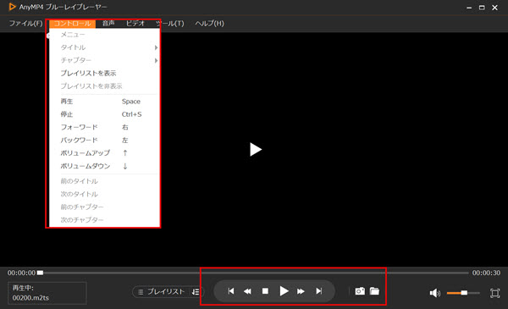The height and width of the screenshot is (309, 508).
Task: Select ボリュームアップ menu entry
Action: 104,153
